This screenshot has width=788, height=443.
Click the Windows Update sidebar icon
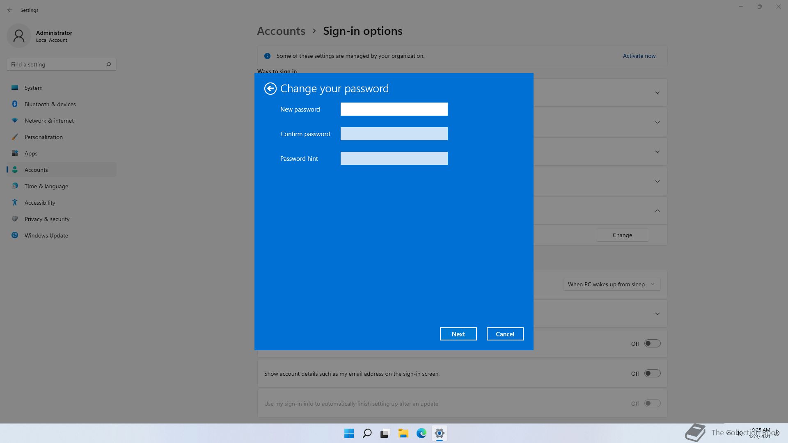15,235
